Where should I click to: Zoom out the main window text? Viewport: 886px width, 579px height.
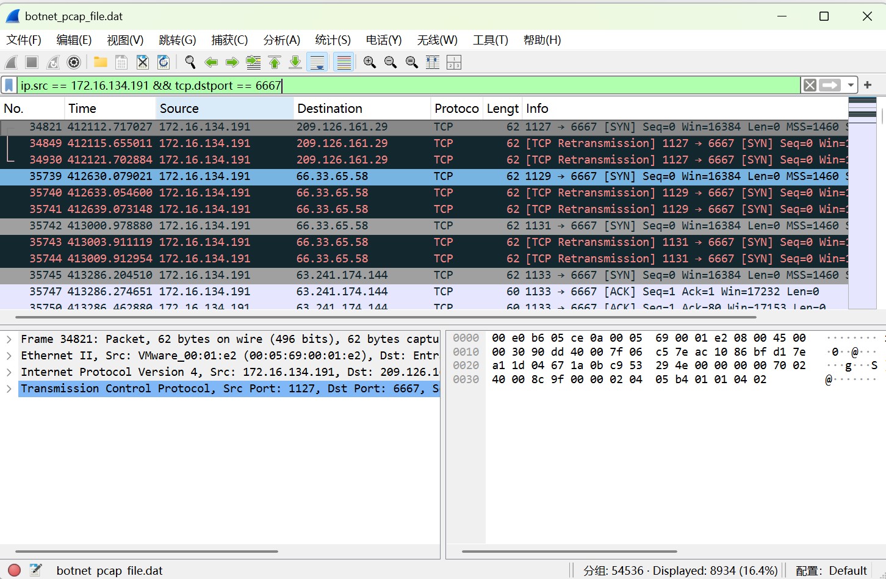(x=391, y=62)
